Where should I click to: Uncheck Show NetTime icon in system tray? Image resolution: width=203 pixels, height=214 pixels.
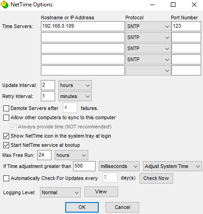(6, 136)
